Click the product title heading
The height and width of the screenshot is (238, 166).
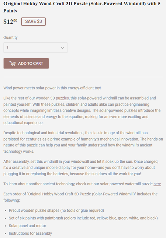tap(82, 7)
